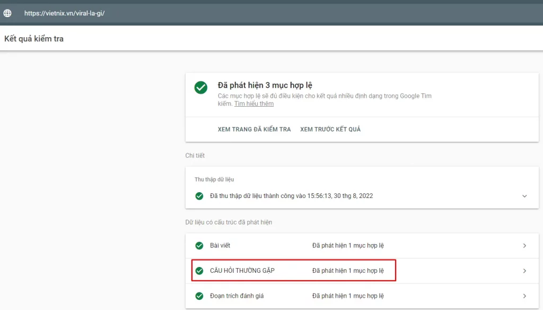543x310 pixels.
Task: Click green check beside crawl success message
Action: pyautogui.click(x=199, y=196)
